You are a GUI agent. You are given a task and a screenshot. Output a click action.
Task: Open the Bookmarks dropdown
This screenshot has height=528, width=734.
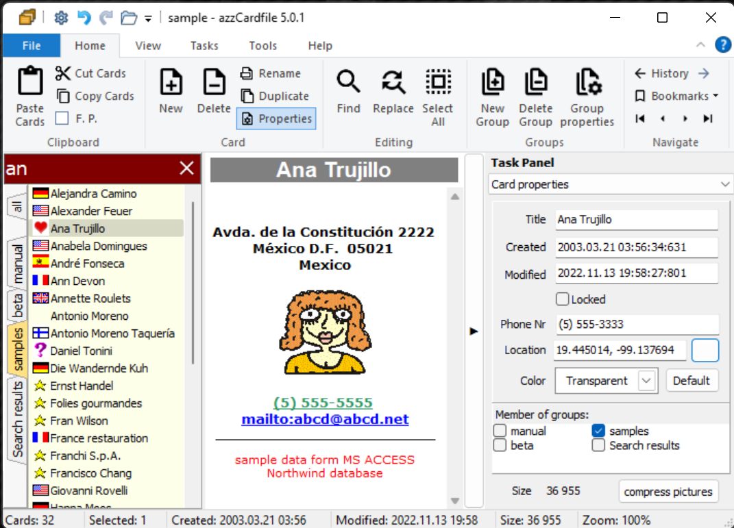click(x=676, y=96)
